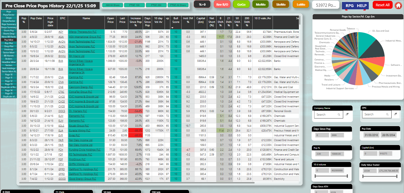Screen dimensions: 404x193
Task: Apply the Rev B/O filter
Action: click(222, 5)
